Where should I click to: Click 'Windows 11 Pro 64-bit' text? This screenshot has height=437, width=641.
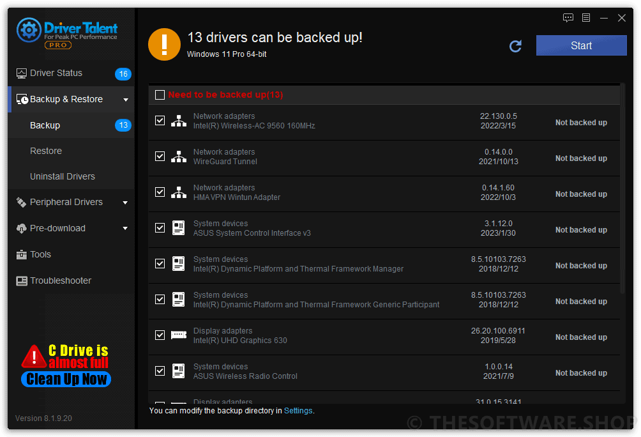click(227, 54)
